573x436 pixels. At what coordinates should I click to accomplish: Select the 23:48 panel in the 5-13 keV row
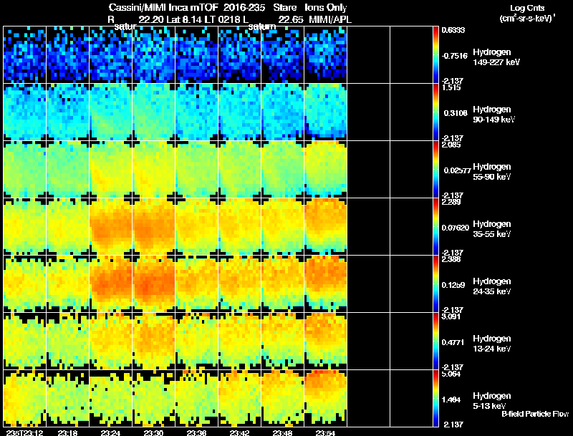point(283,399)
